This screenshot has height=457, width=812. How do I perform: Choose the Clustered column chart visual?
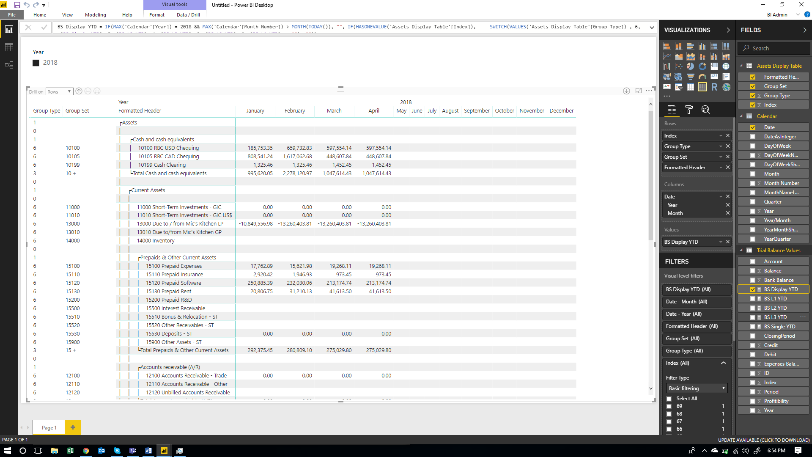click(702, 46)
